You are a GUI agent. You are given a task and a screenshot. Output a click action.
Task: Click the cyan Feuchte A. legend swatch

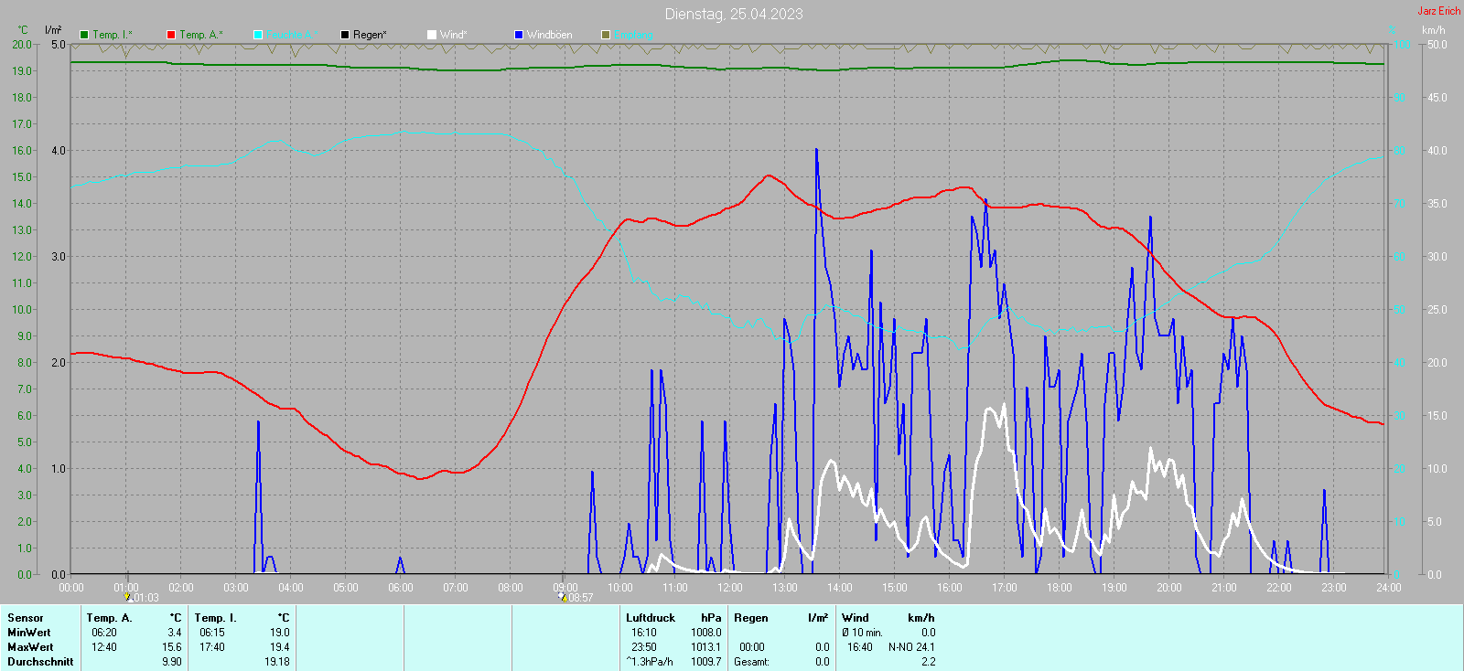pyautogui.click(x=258, y=35)
